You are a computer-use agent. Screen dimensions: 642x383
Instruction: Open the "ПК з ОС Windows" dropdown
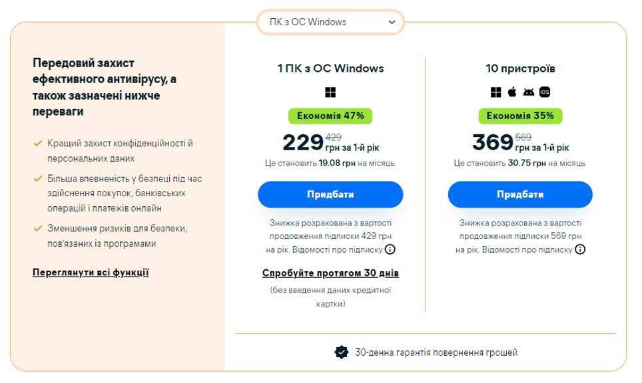pyautogui.click(x=330, y=22)
